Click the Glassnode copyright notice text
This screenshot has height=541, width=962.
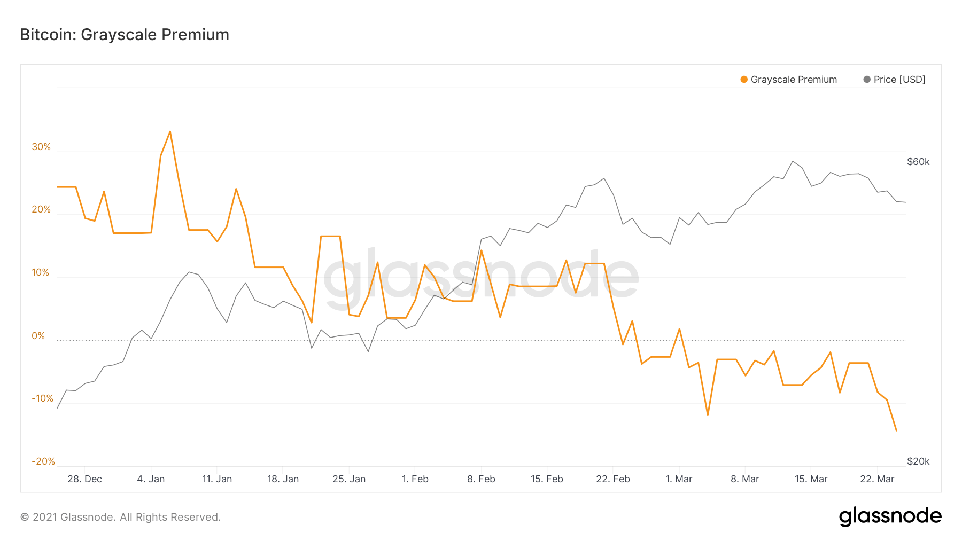coord(120,517)
